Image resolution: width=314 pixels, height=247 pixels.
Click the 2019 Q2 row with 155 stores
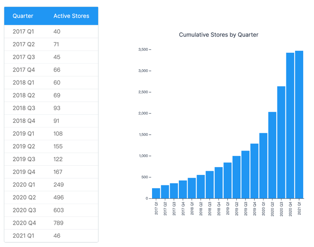click(x=51, y=146)
